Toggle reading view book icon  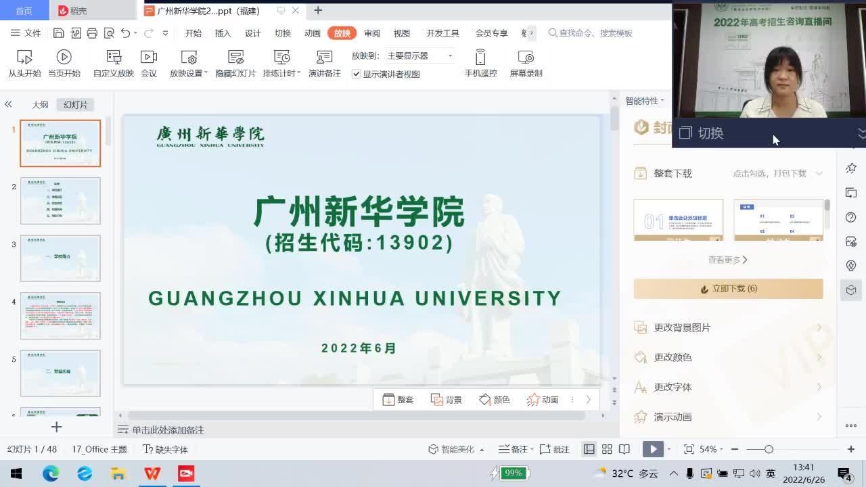click(x=624, y=449)
